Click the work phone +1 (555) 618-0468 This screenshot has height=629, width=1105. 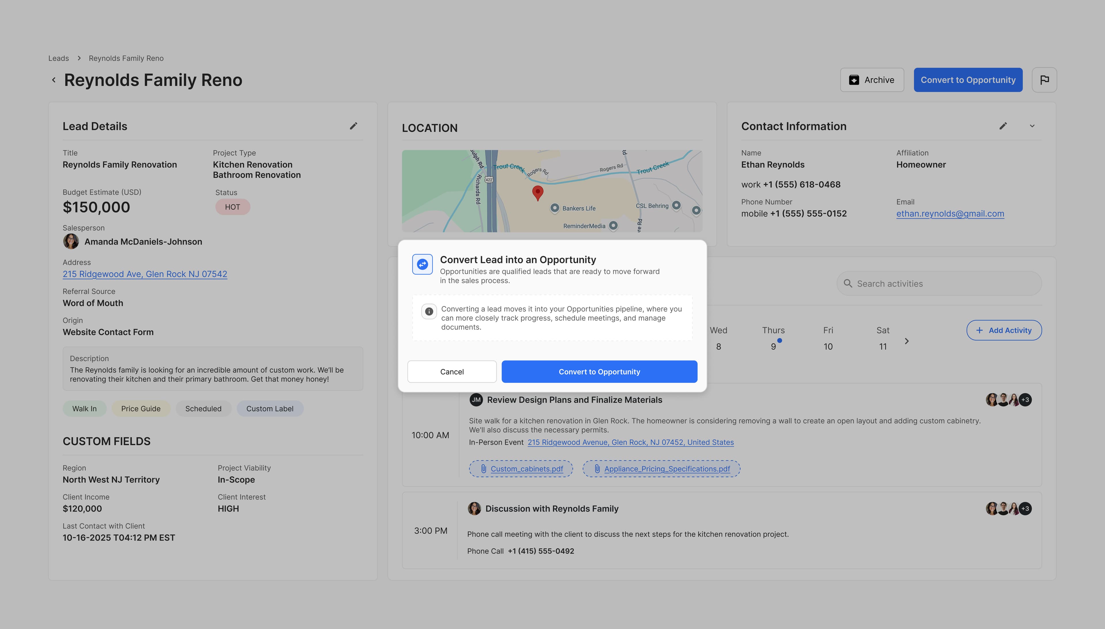tap(801, 185)
